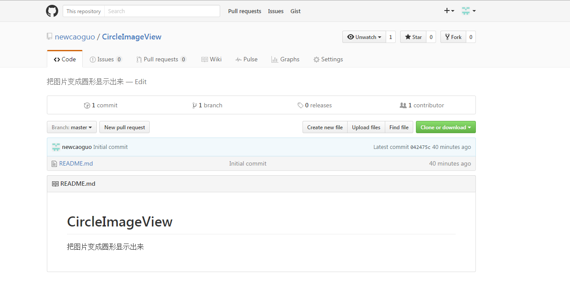Viewport: 570px width, 297px height.
Task: Click the people icon beside 1 contributor
Action: click(403, 106)
